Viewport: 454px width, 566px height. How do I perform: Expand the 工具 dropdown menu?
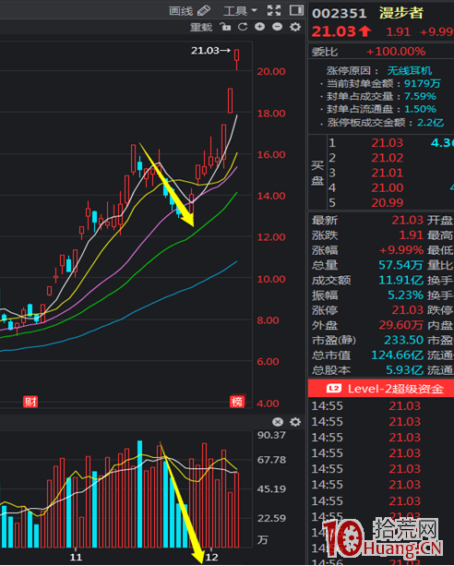pos(240,11)
